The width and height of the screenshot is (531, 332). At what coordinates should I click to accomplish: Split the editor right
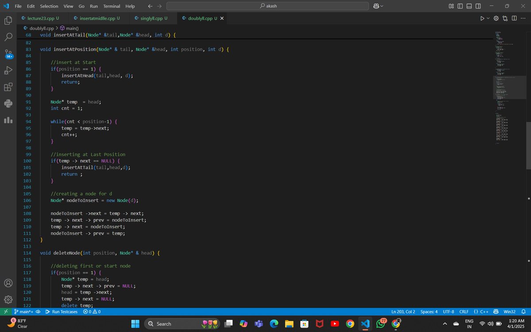pyautogui.click(x=514, y=18)
